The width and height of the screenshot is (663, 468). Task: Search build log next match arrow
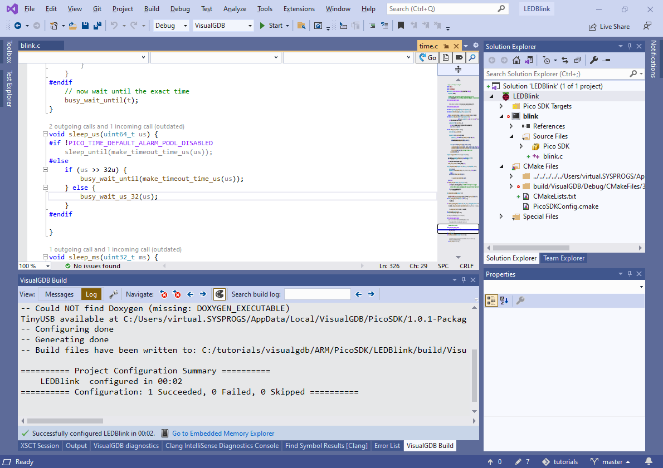(x=371, y=294)
